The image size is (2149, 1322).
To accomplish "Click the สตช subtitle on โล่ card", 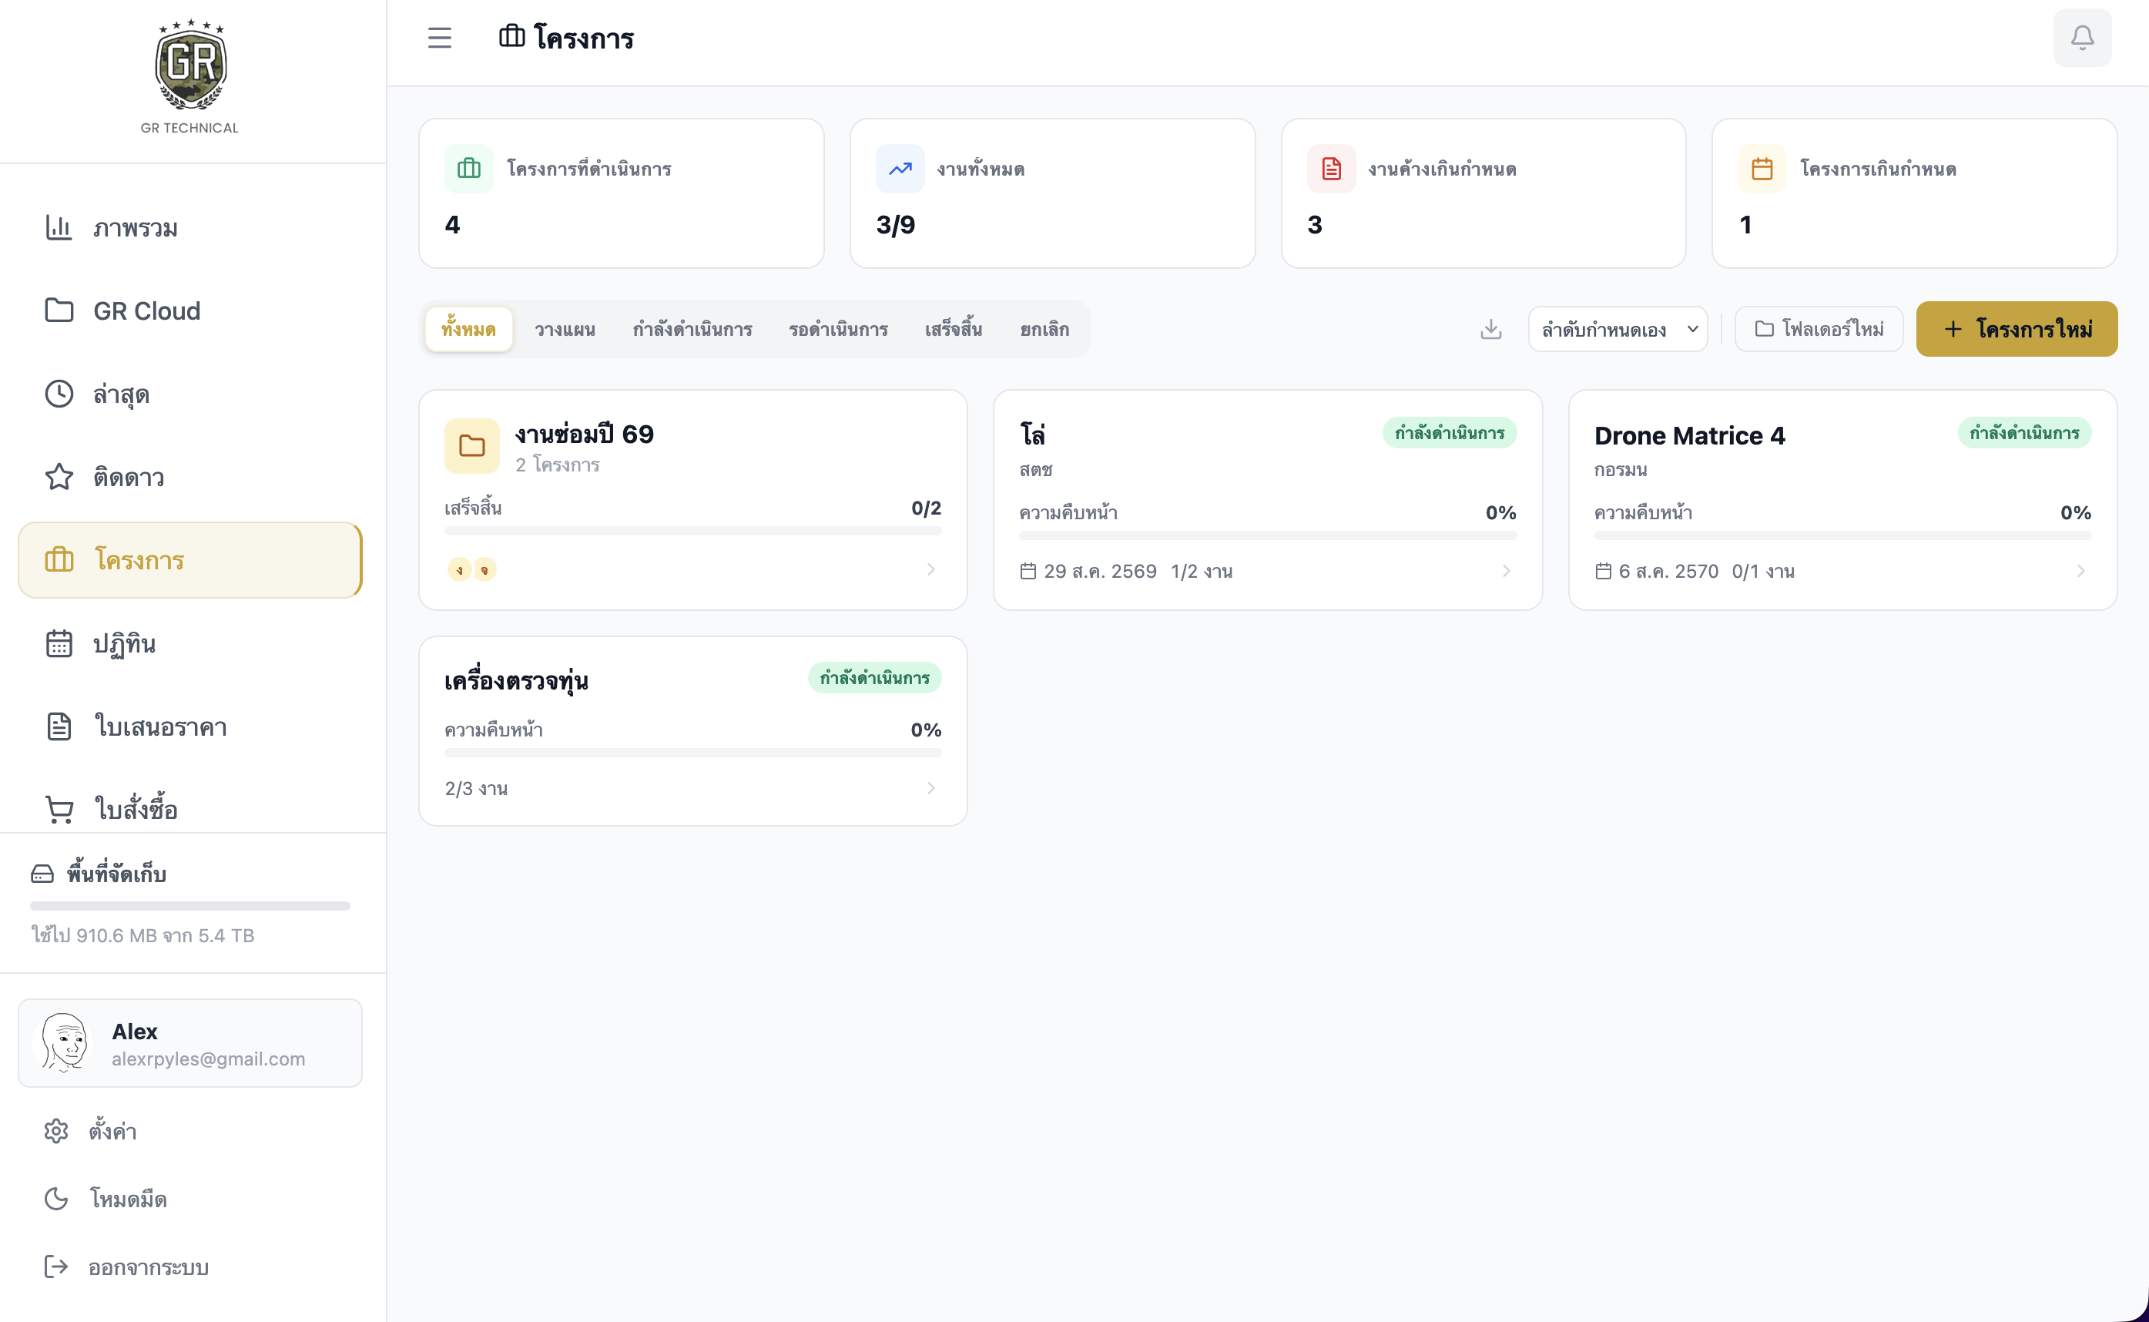I will click(x=1036, y=469).
